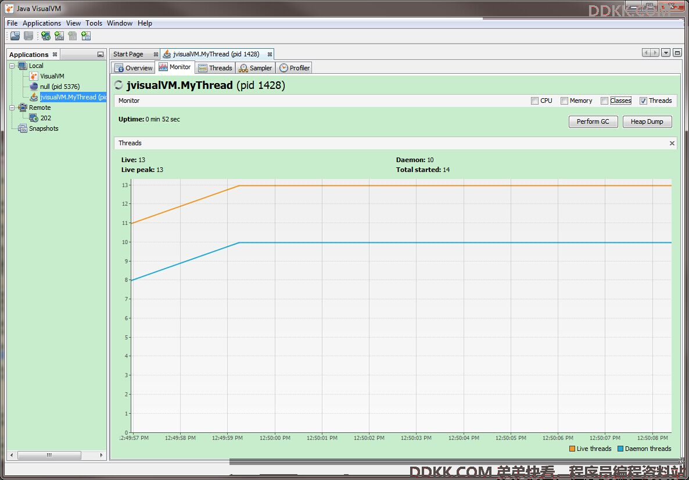
Task: Collapse the Remote tree node
Action: coord(12,108)
